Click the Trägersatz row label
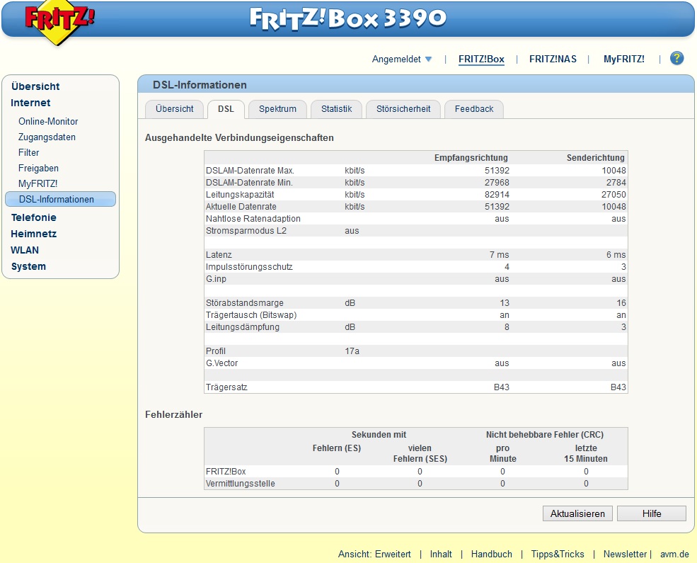697x563 pixels. tap(226, 387)
